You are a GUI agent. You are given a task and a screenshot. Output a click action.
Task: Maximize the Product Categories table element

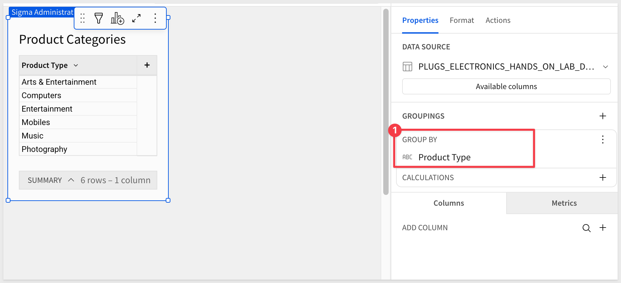(136, 18)
